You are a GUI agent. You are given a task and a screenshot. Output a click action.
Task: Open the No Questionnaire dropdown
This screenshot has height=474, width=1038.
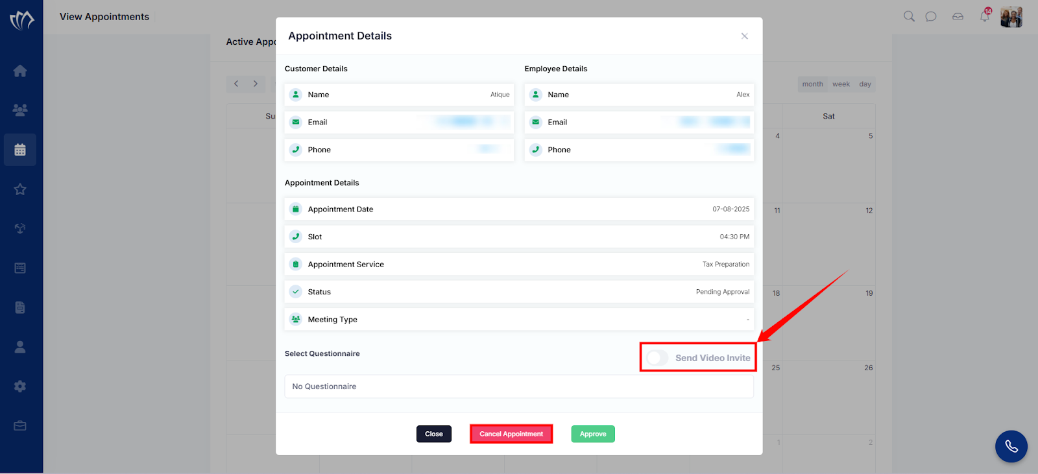(x=519, y=386)
